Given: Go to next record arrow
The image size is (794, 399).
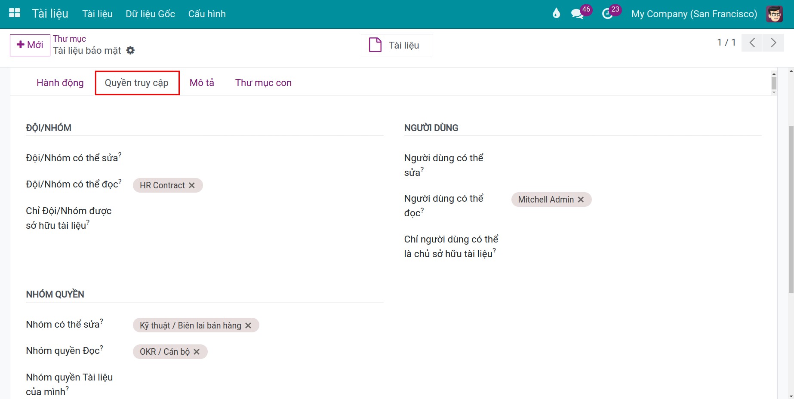Looking at the screenshot, I should click(x=773, y=43).
